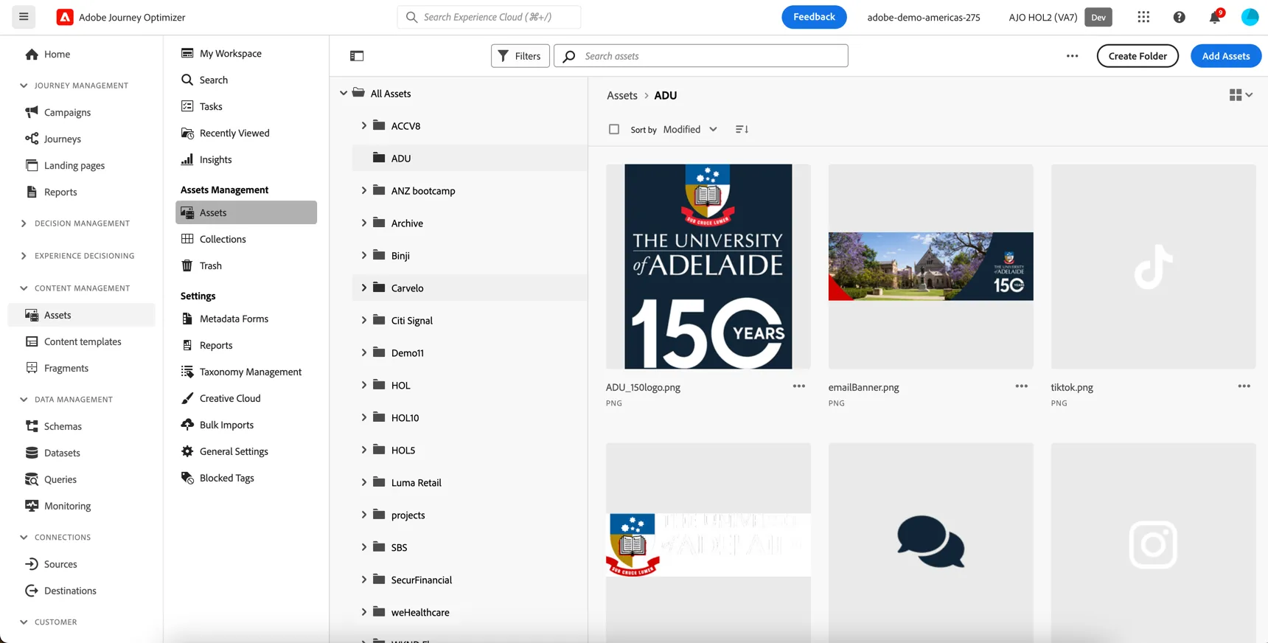
Task: Open the Help question mark icon
Action: coord(1180,17)
